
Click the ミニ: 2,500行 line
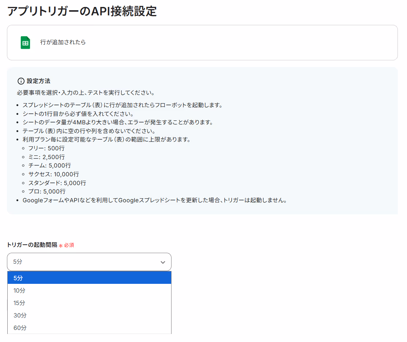[x=46, y=157]
